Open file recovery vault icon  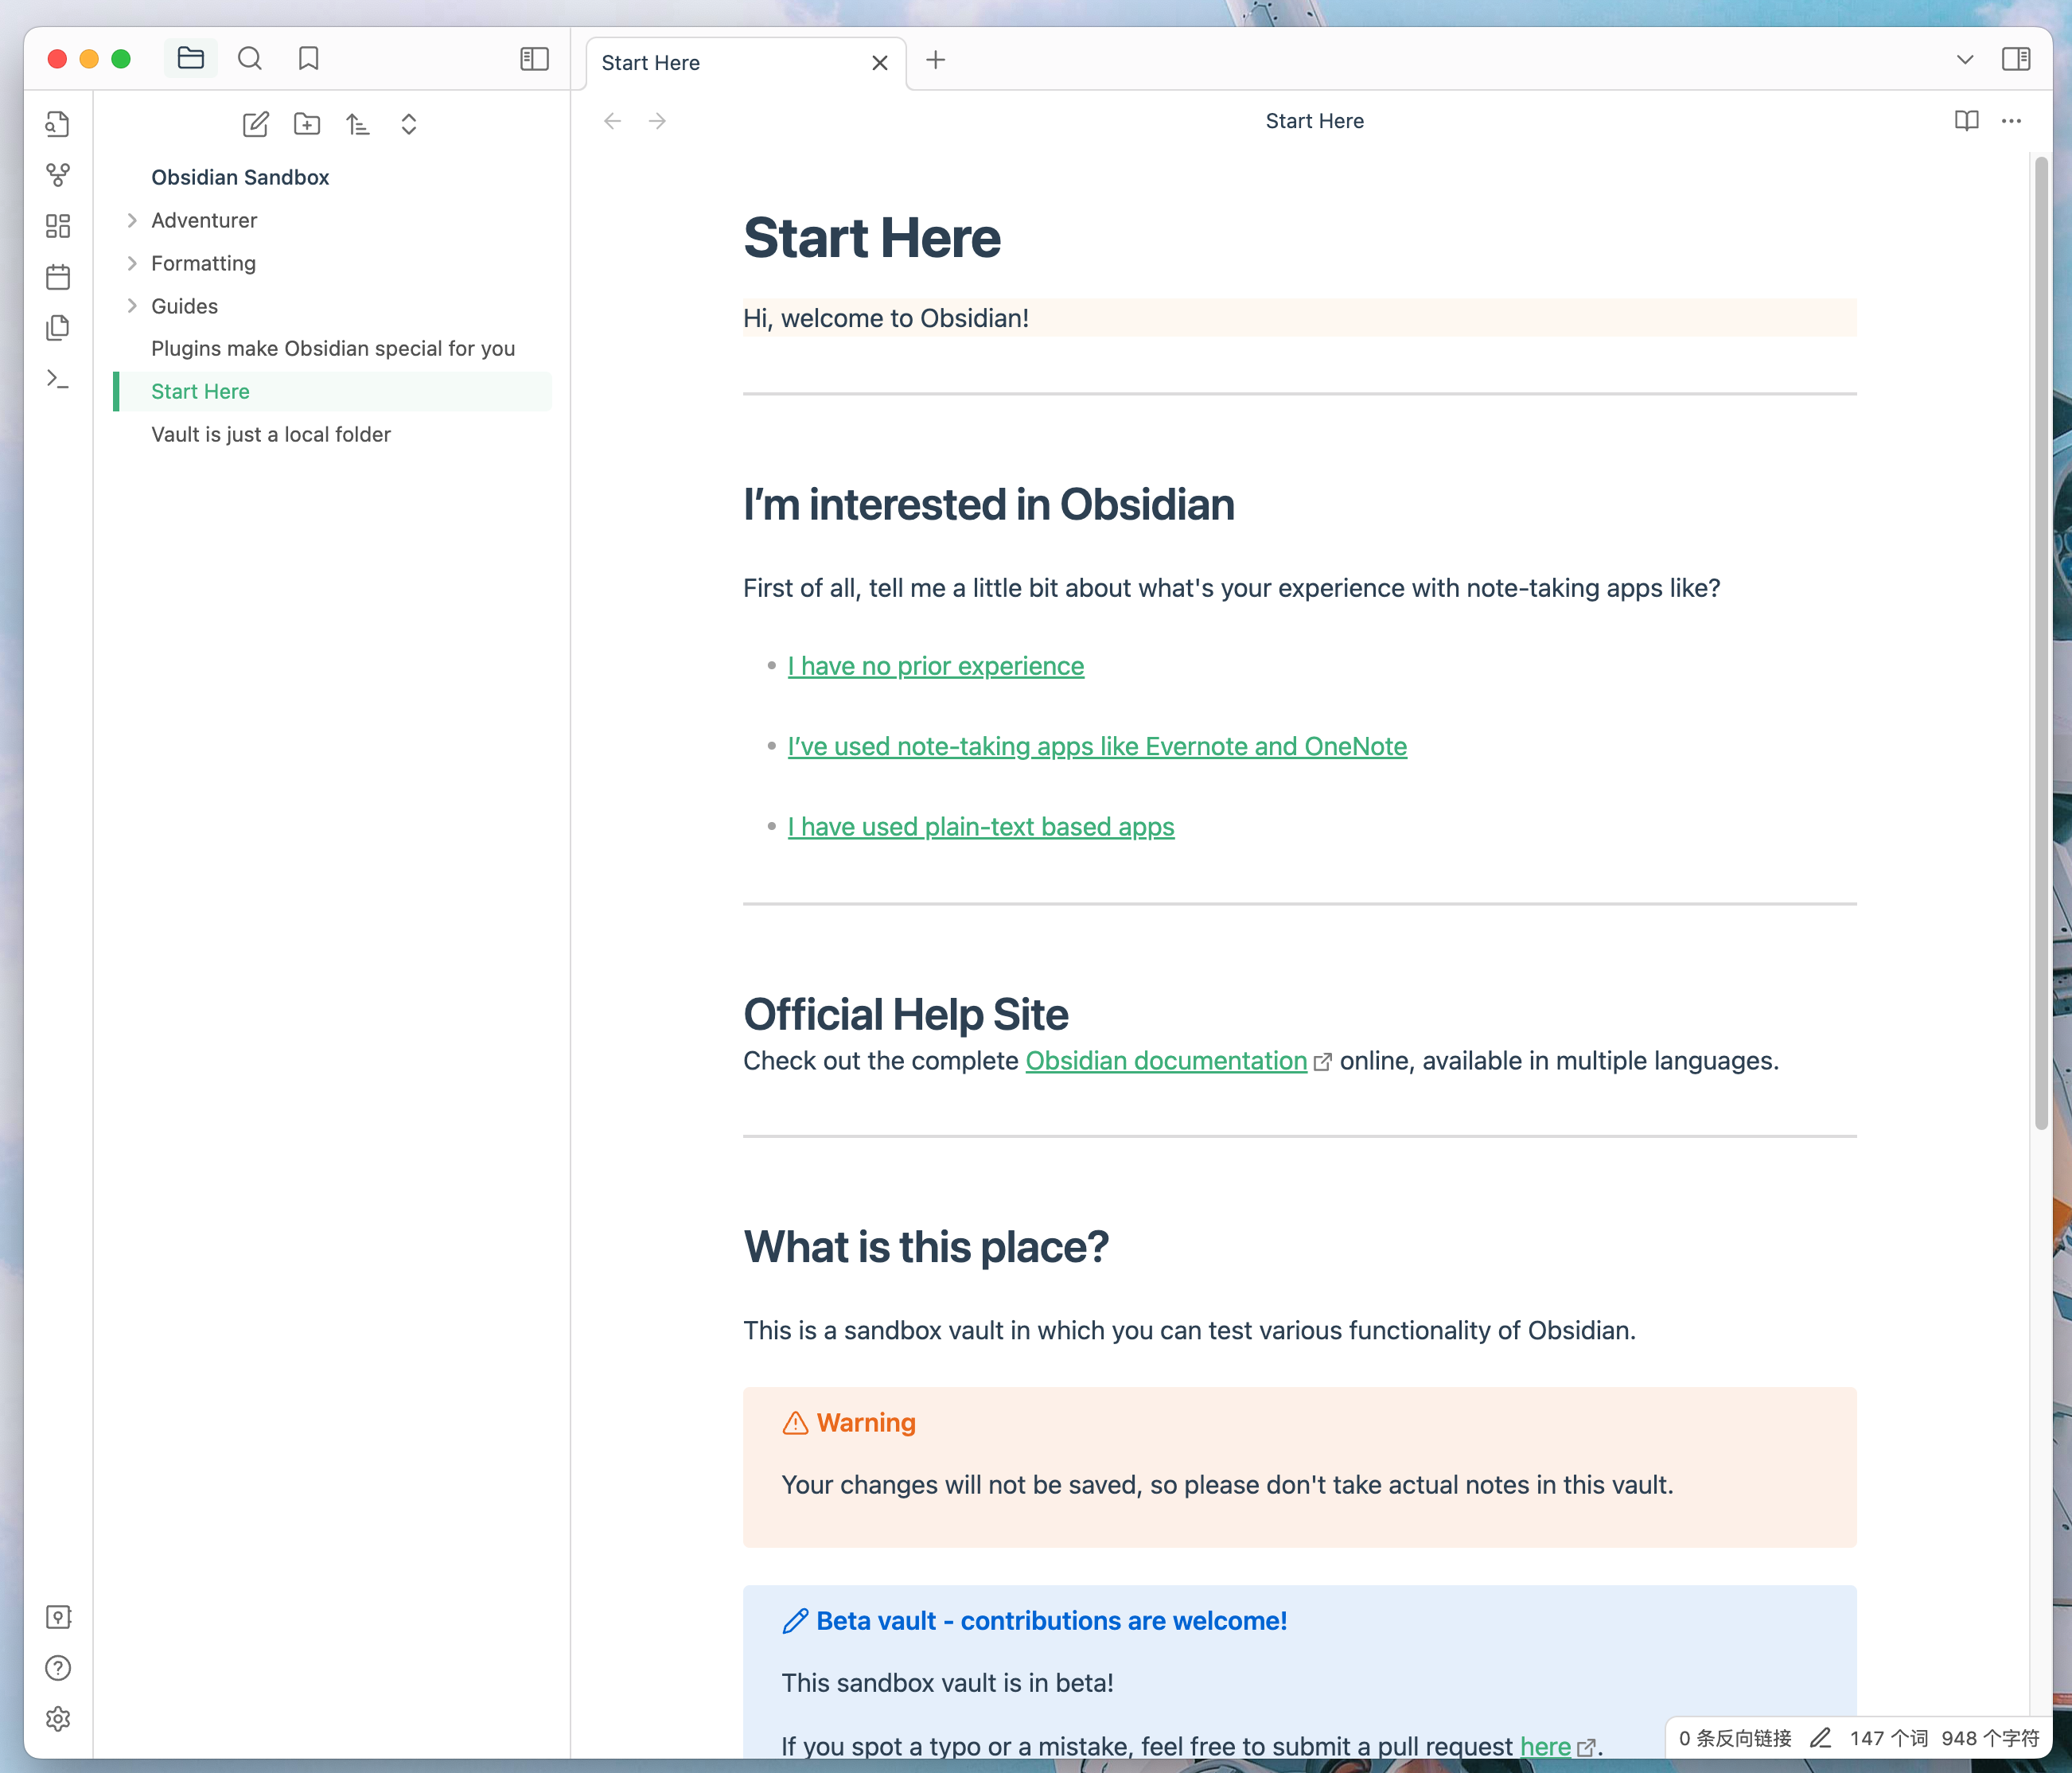pyautogui.click(x=58, y=1616)
